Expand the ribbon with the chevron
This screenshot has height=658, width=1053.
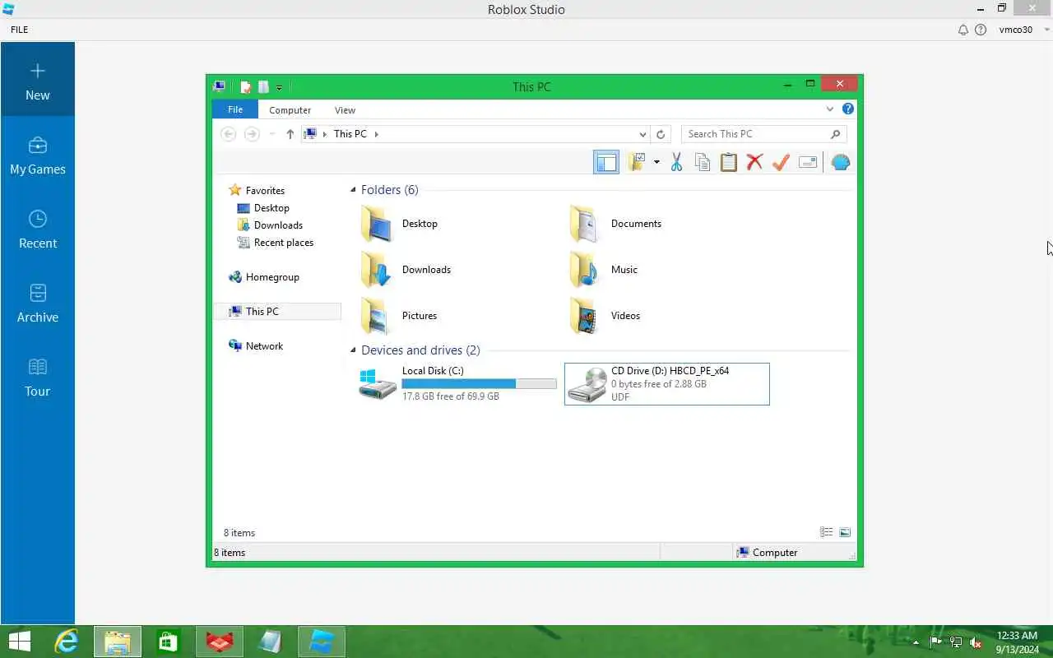click(x=830, y=109)
